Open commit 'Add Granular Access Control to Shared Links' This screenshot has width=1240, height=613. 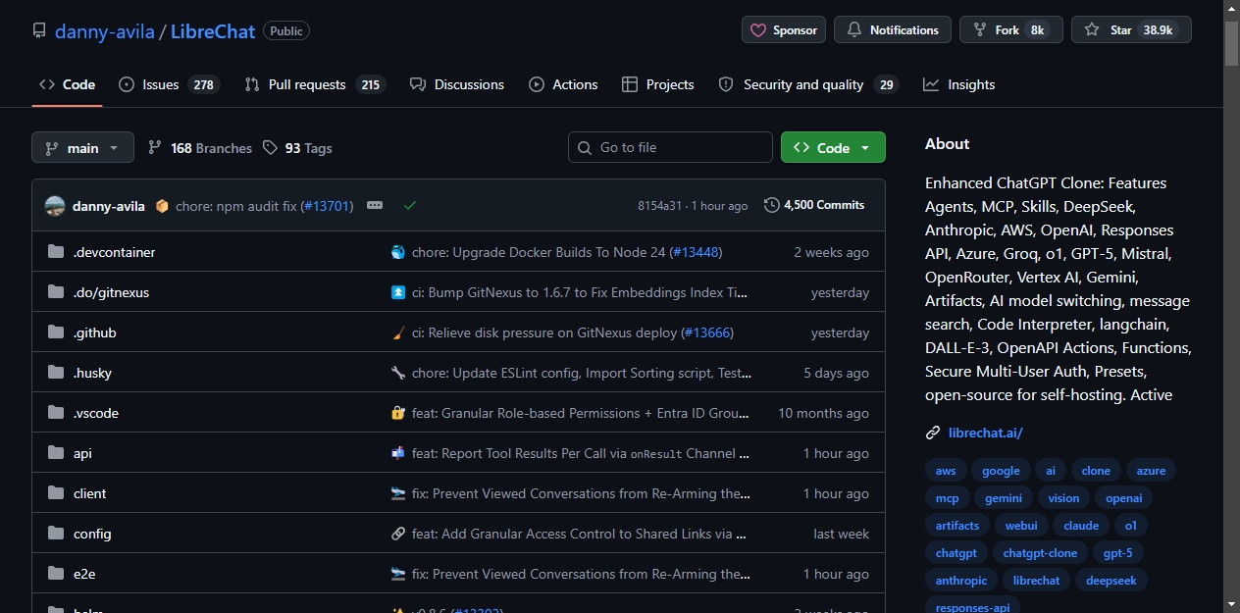pyautogui.click(x=580, y=534)
